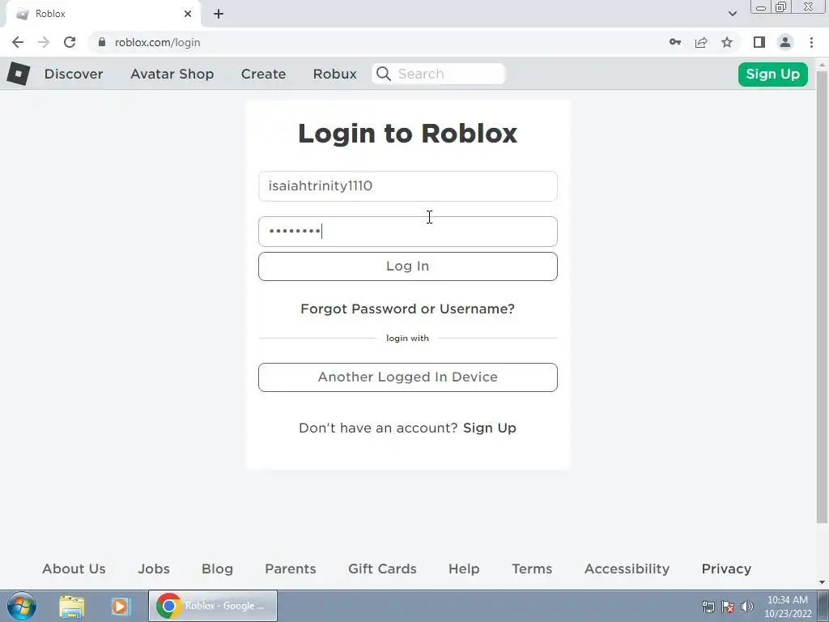Open the Chrome profile avatar icon
Viewport: 829px width, 622px height.
pyautogui.click(x=785, y=42)
